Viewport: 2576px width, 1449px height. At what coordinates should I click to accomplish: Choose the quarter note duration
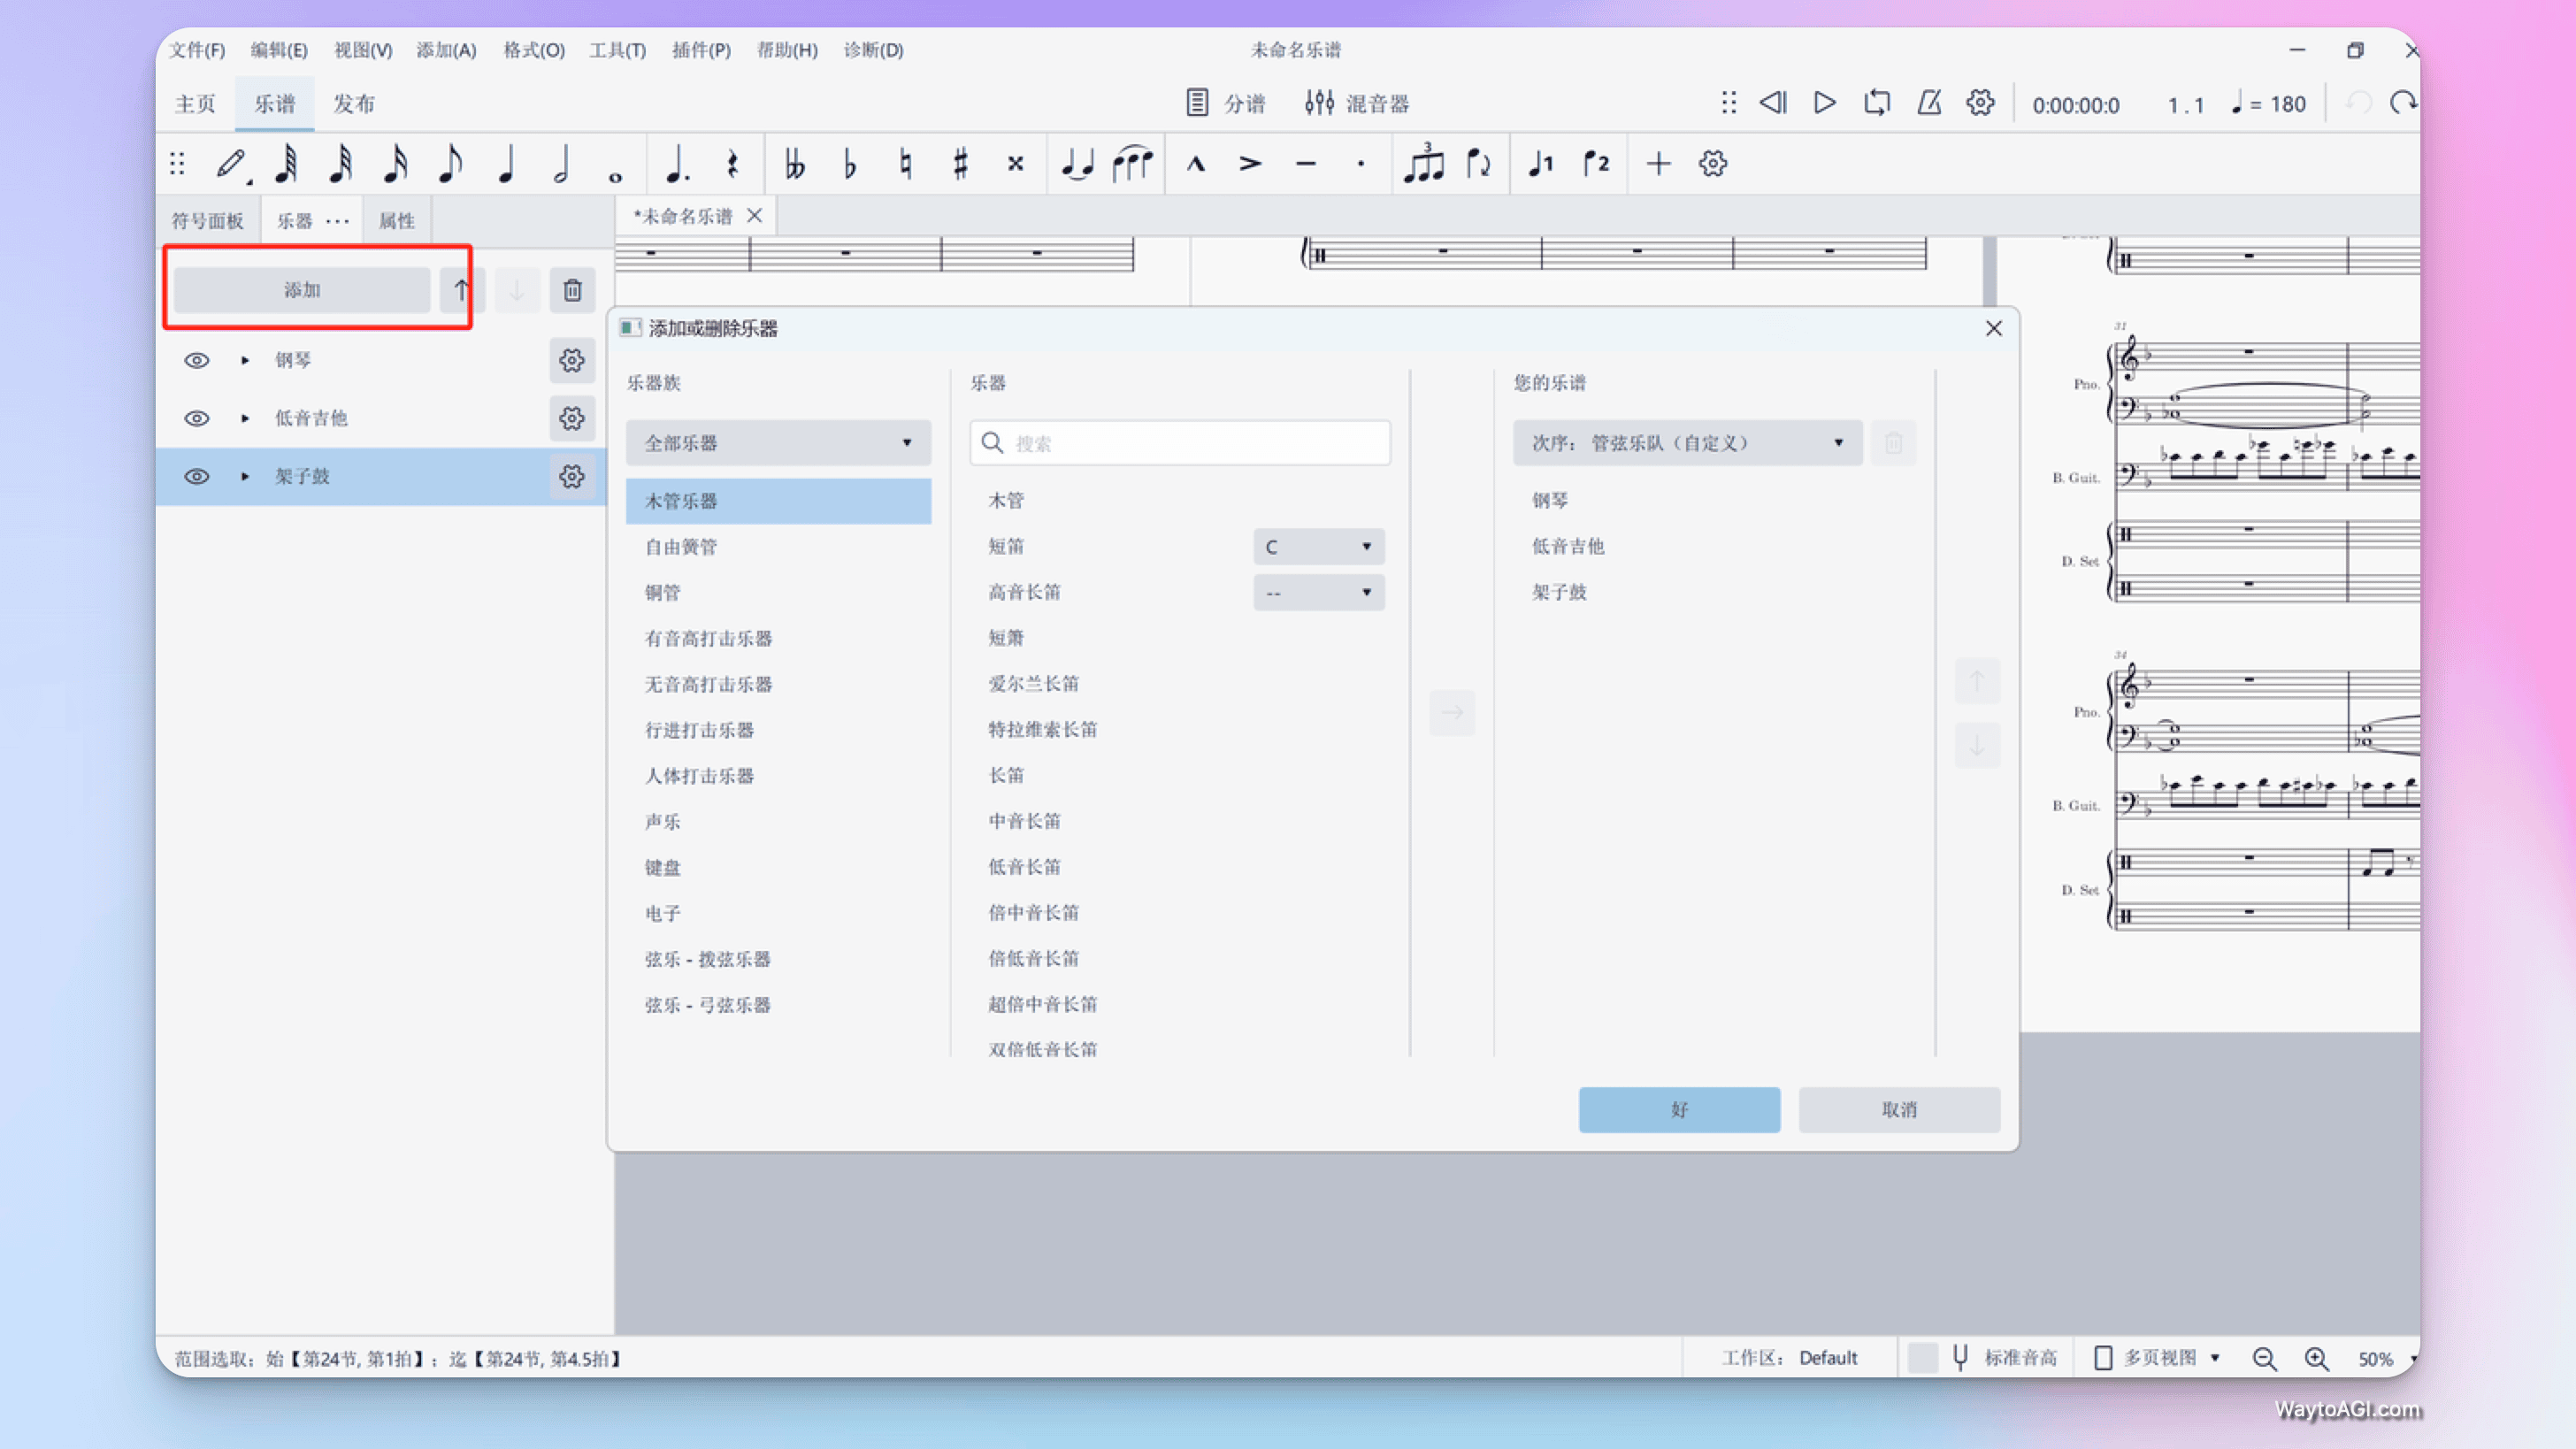click(506, 164)
